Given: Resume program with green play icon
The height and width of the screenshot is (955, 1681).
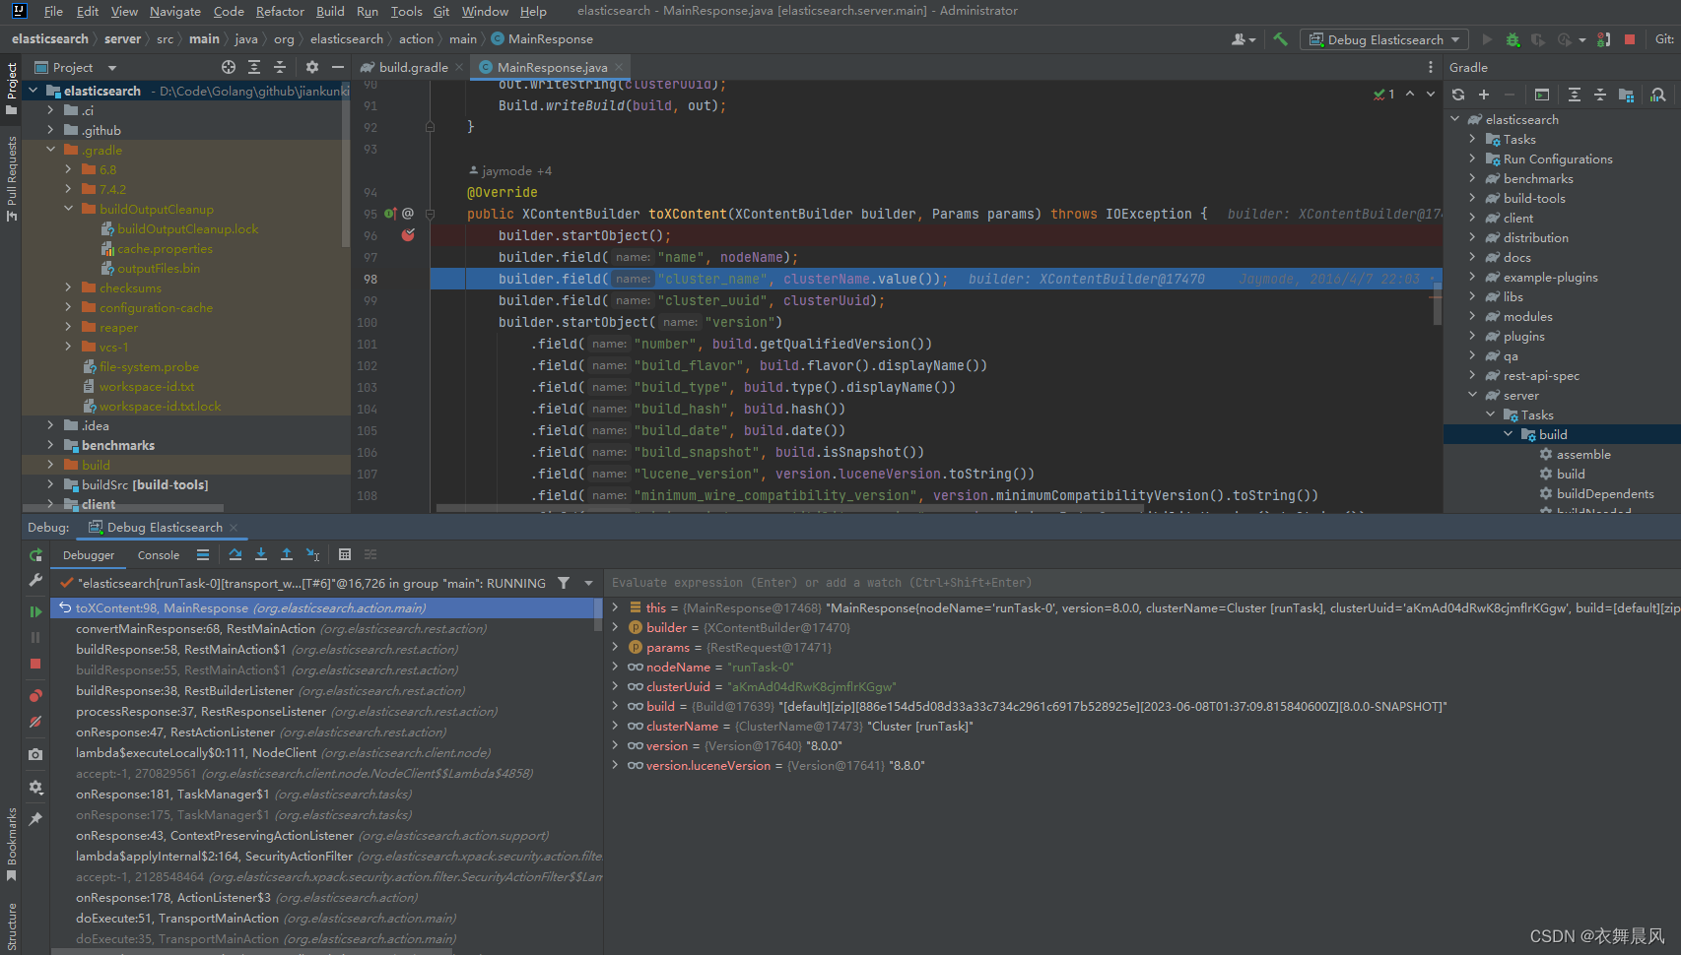Looking at the screenshot, I should pyautogui.click(x=35, y=611).
